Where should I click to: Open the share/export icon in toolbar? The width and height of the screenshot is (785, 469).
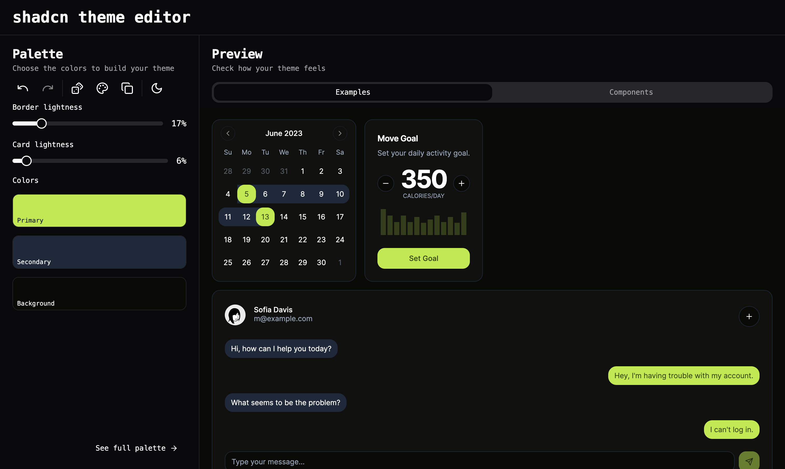coord(127,88)
